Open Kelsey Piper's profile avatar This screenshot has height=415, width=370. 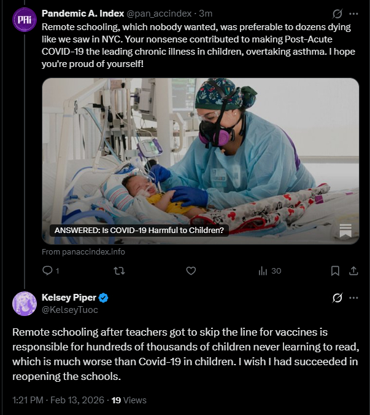pyautogui.click(x=25, y=304)
